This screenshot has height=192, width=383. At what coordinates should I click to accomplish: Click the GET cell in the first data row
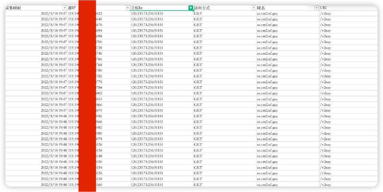point(198,13)
